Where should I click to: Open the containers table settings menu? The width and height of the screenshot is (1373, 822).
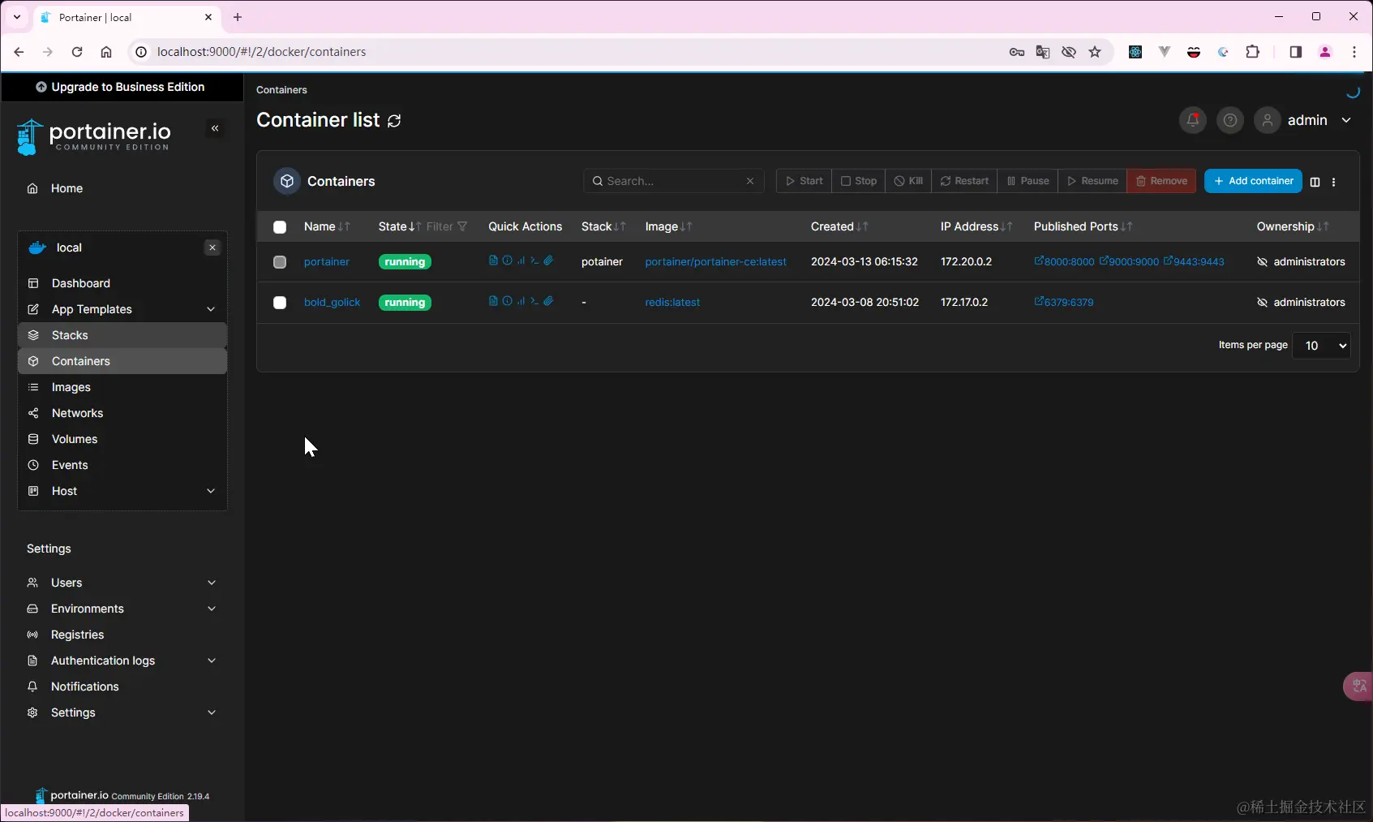1333,182
